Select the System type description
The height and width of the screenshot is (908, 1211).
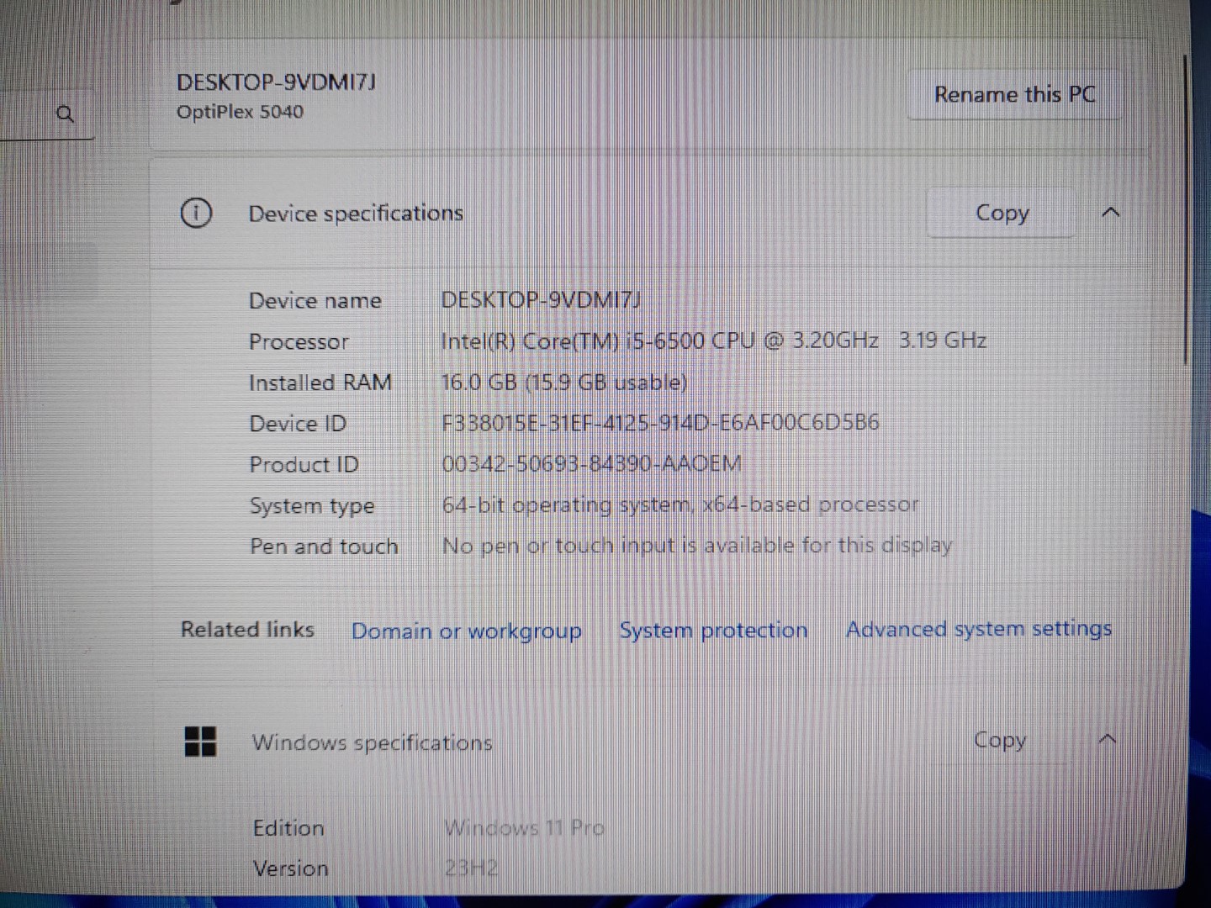681,504
